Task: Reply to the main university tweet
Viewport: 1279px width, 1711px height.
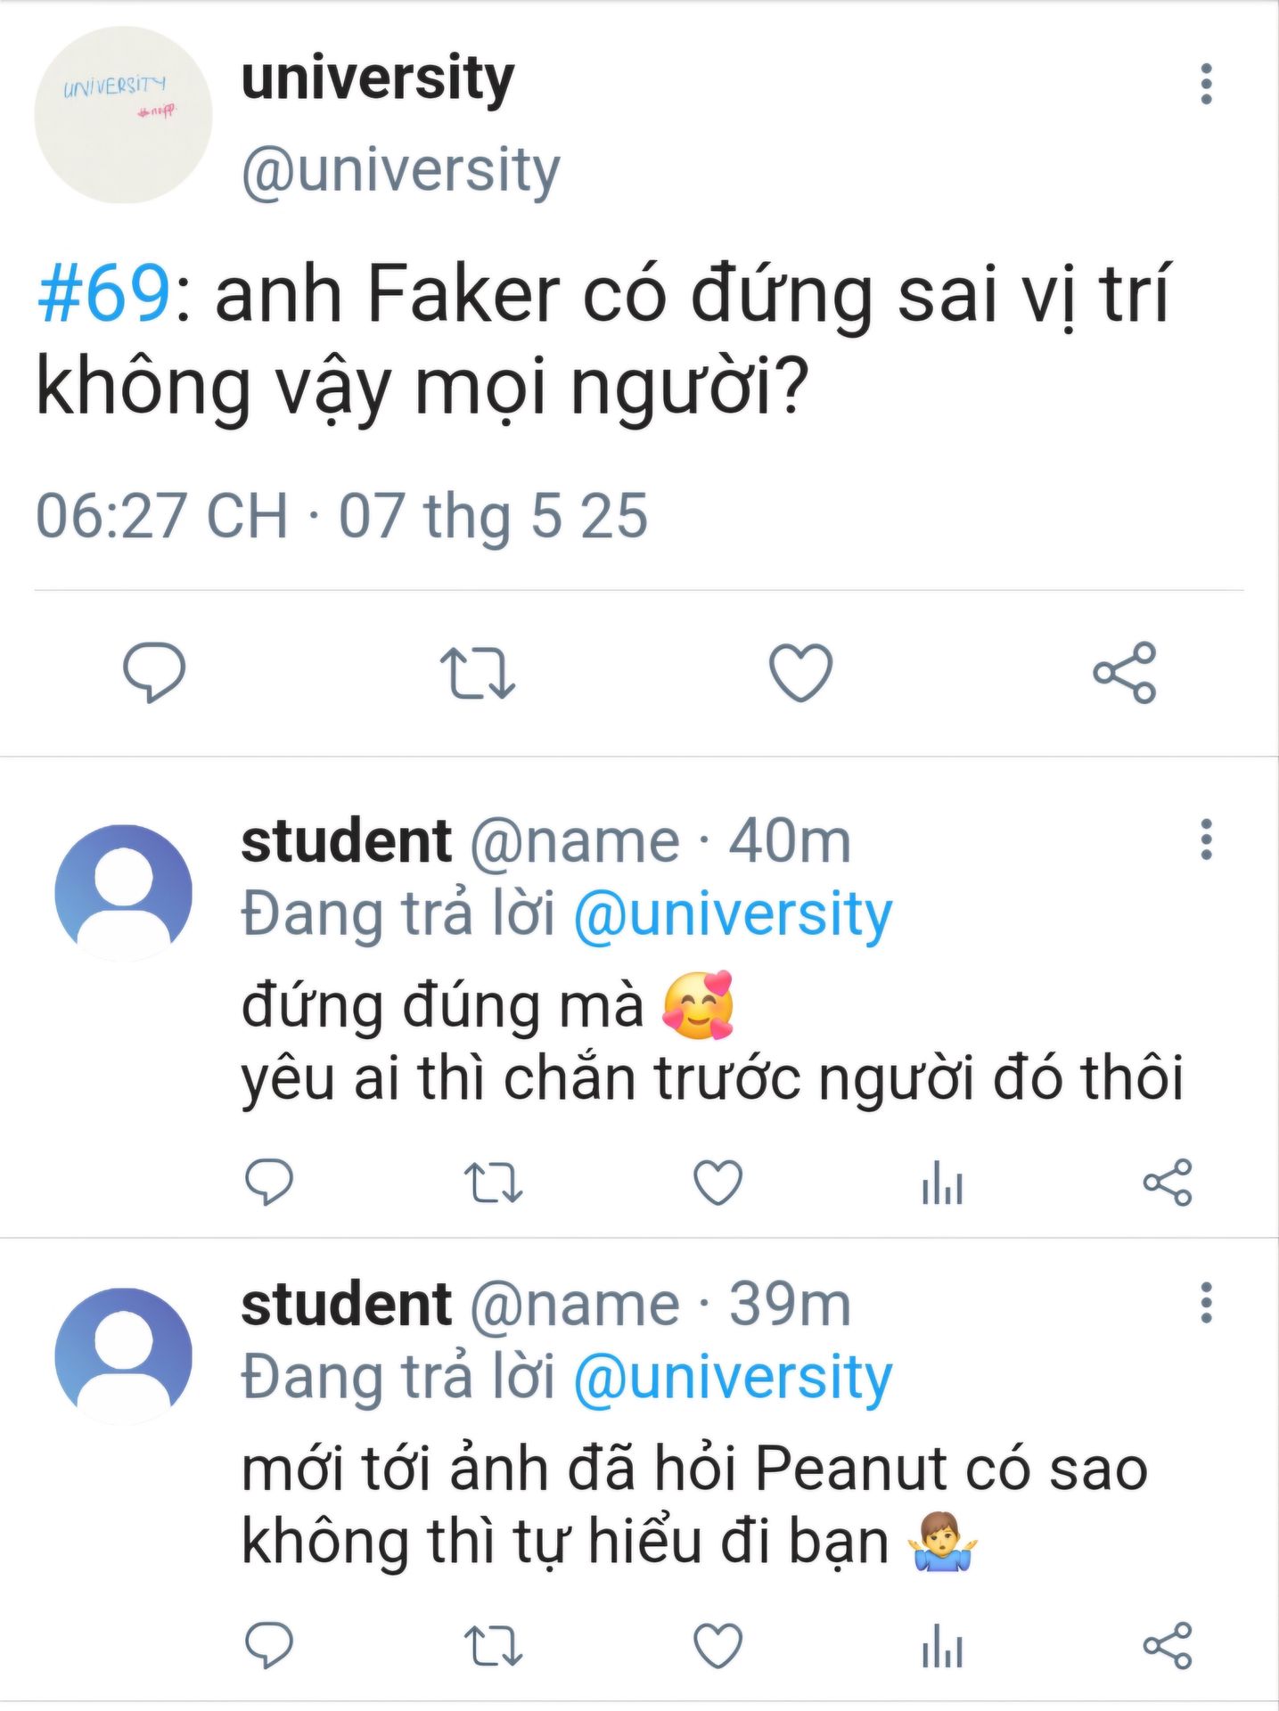Action: coord(154,672)
